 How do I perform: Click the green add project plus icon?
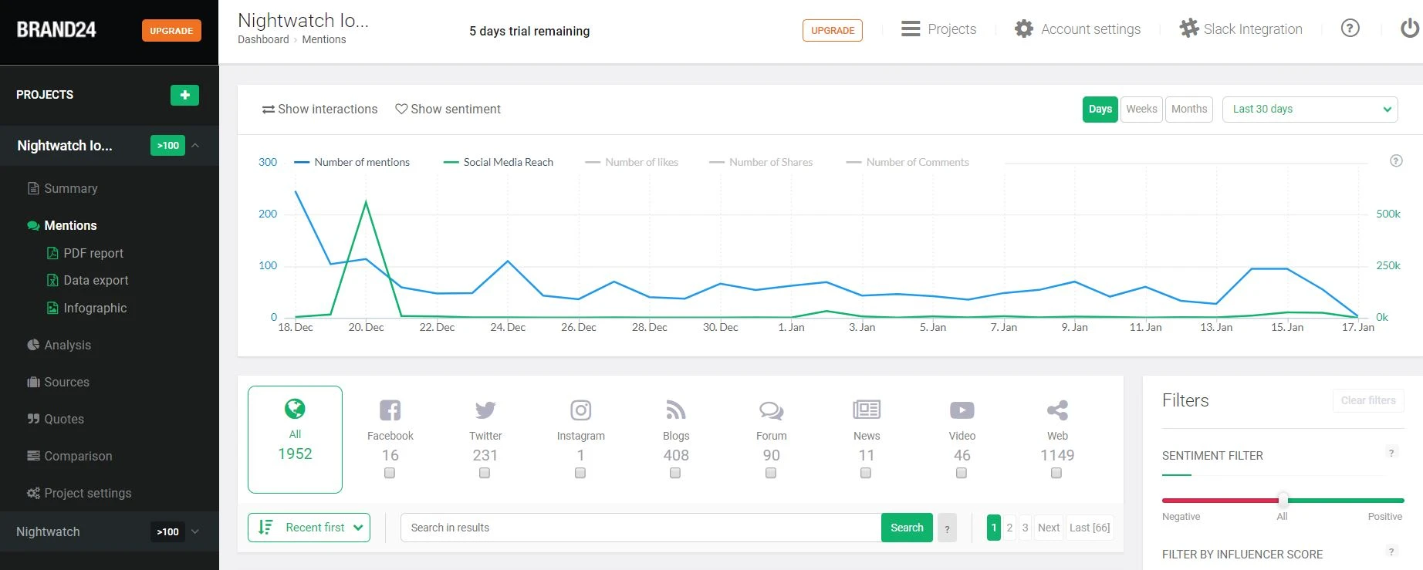184,95
